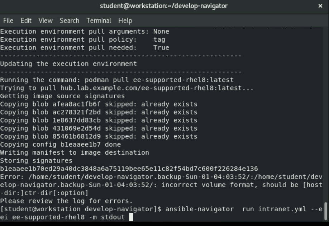Open the Terminal menu
The width and height of the screenshot is (329, 226).
(x=99, y=20)
